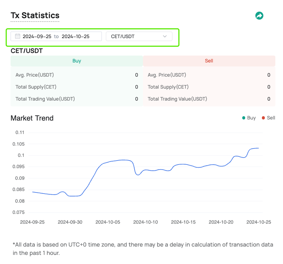Click Avg. Price(USDT) row under Buy
Image resolution: width=283 pixels, height=264 pixels.
coord(35,75)
